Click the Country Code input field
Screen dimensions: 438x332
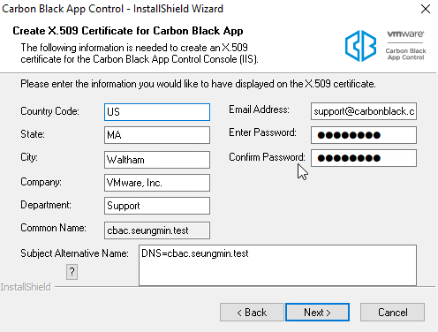click(157, 112)
